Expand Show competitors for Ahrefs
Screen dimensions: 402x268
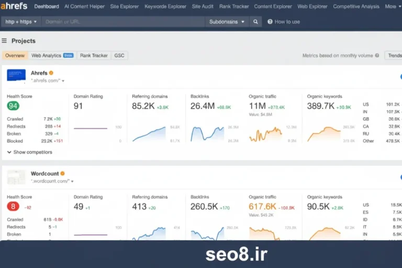(x=29, y=152)
